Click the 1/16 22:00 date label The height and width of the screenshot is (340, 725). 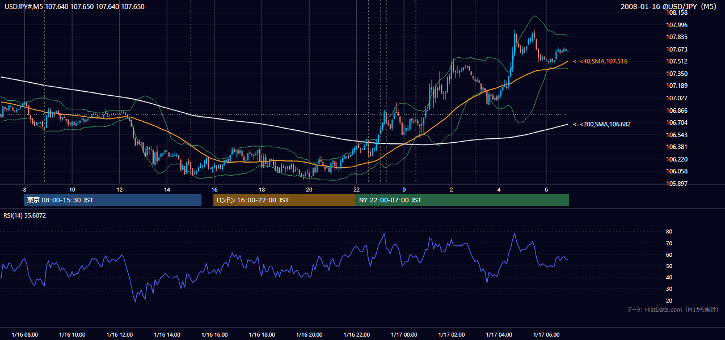pyautogui.click(x=356, y=335)
